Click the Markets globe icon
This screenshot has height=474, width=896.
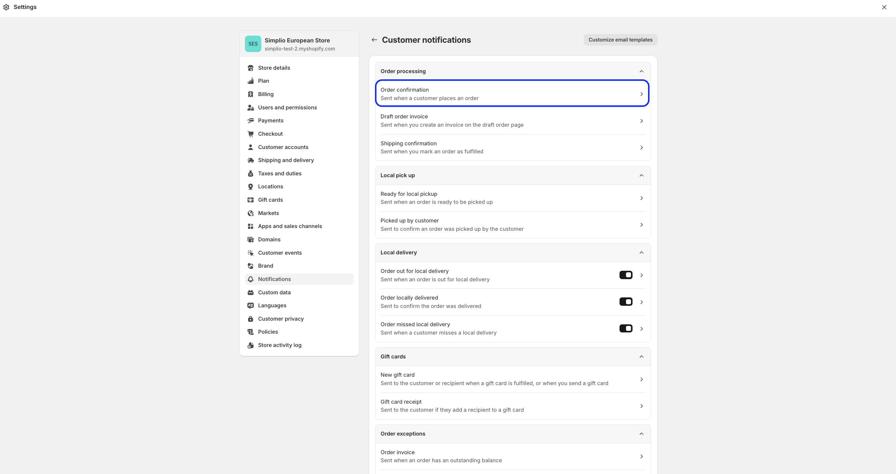(x=250, y=213)
